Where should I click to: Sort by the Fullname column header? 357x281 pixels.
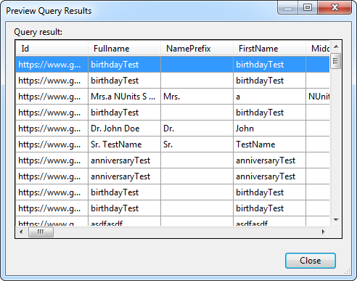[x=125, y=49]
